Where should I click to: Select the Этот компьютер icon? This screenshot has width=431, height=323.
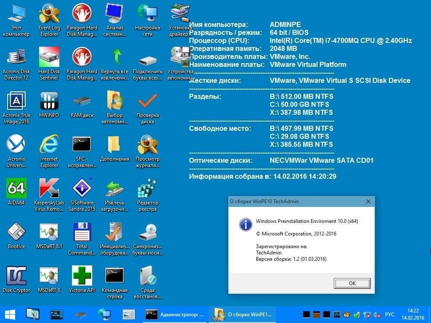click(16, 20)
